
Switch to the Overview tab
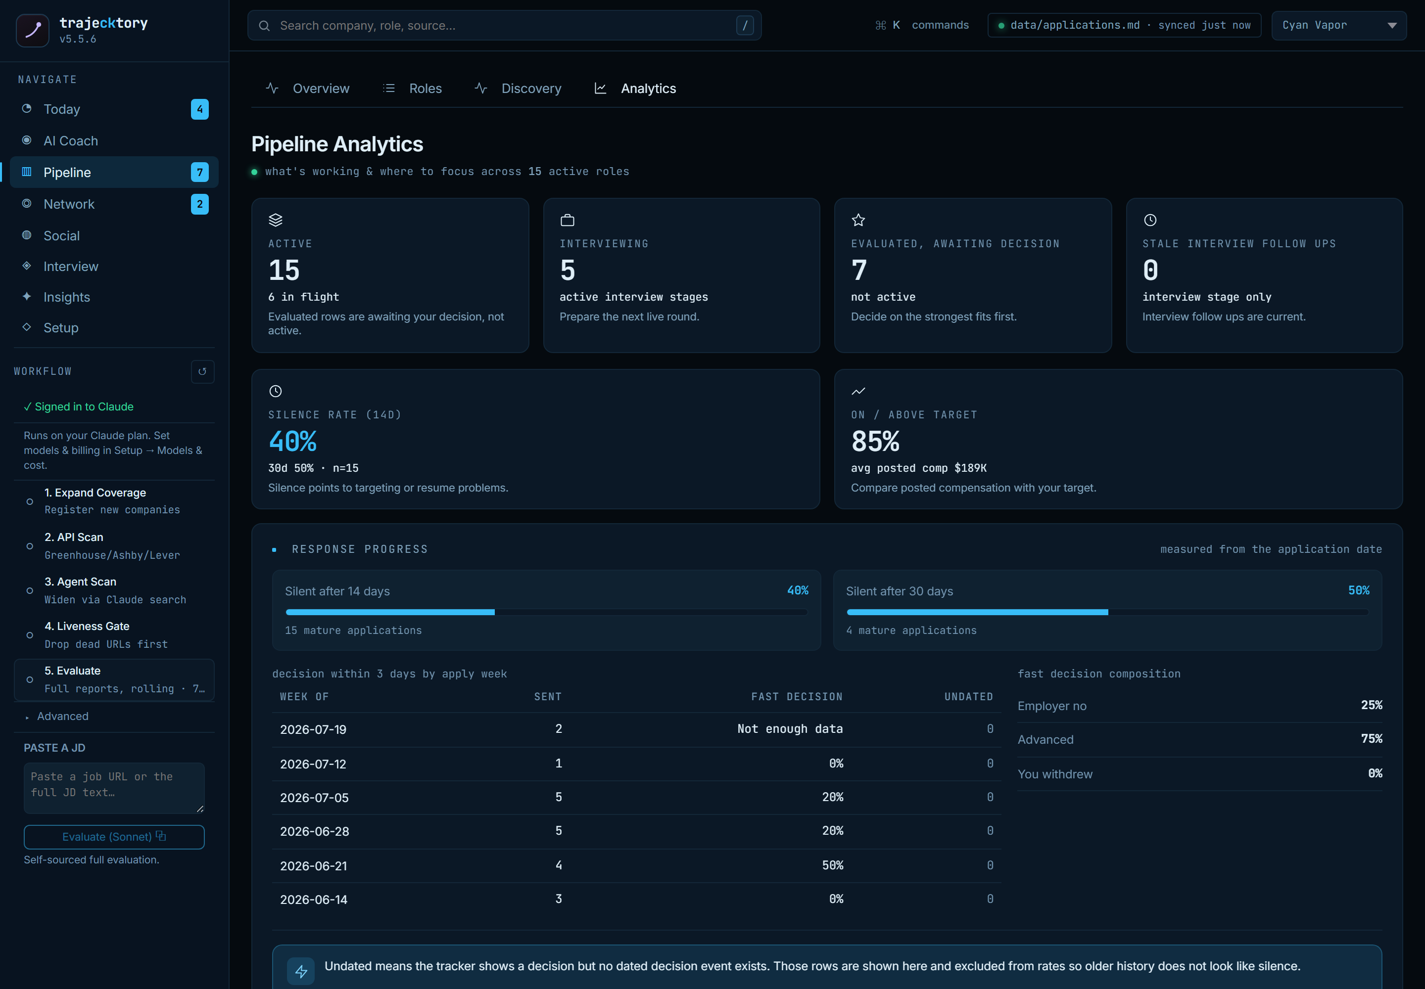[x=308, y=89]
